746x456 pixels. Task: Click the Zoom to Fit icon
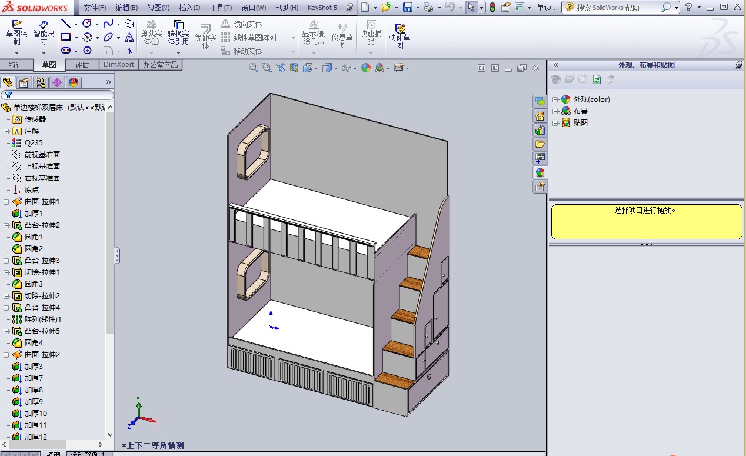(253, 68)
